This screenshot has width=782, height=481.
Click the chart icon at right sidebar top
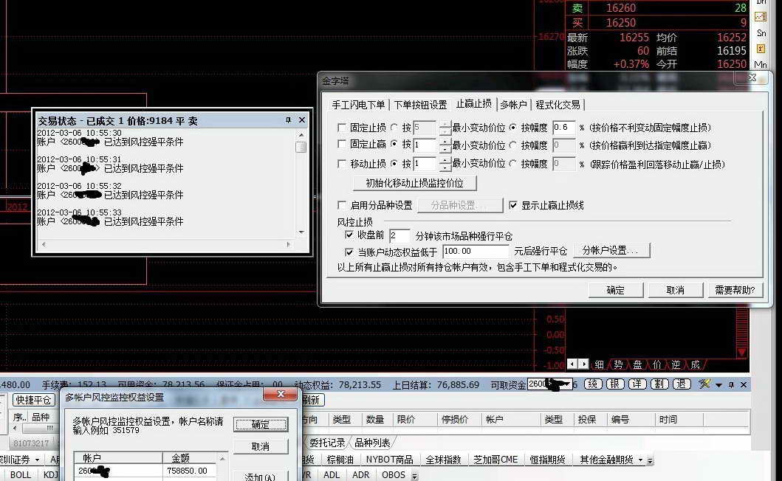(x=761, y=17)
